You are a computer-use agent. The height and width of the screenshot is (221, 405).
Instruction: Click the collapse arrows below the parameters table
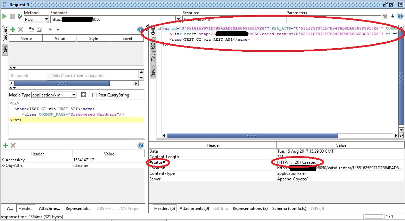click(13, 68)
